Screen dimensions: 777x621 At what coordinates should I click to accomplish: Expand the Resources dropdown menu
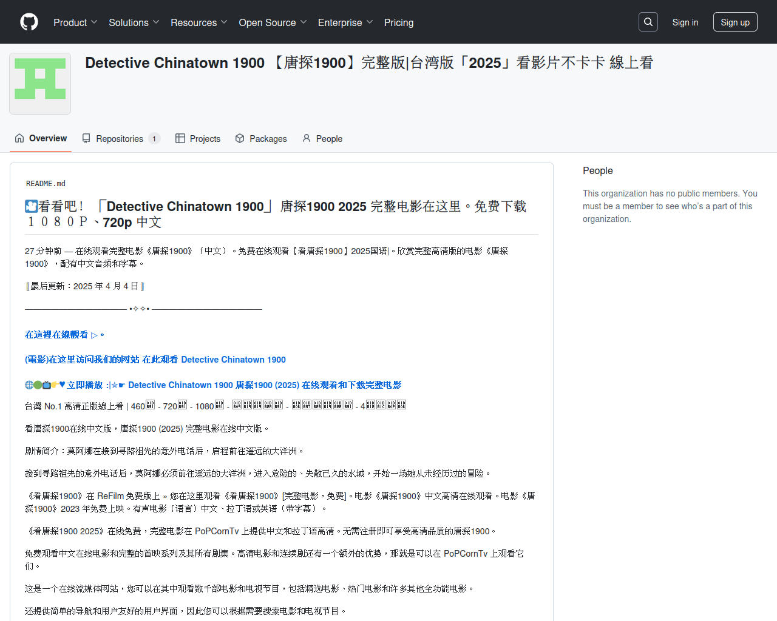coord(199,22)
